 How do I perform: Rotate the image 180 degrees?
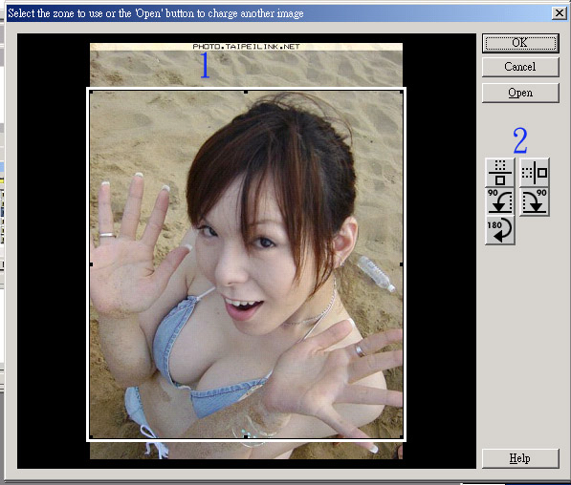499,230
